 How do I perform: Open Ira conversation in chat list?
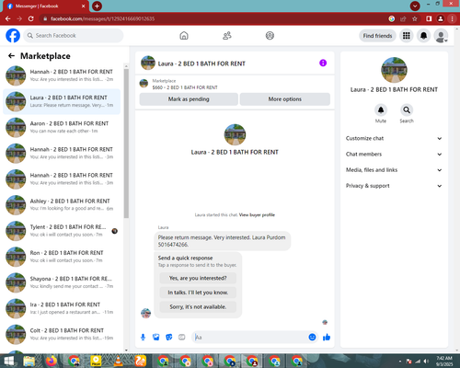(x=62, y=308)
